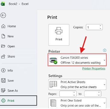Viewport: 110px width, 109px height.
Task: Open the Printer Properties link
Action: (x=94, y=69)
